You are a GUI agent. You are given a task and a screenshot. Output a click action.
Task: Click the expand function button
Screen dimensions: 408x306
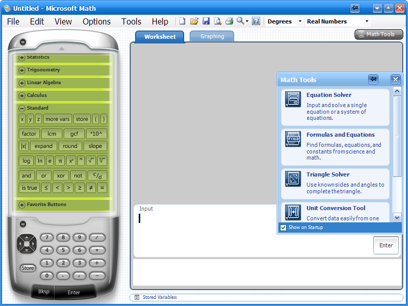pos(43,146)
